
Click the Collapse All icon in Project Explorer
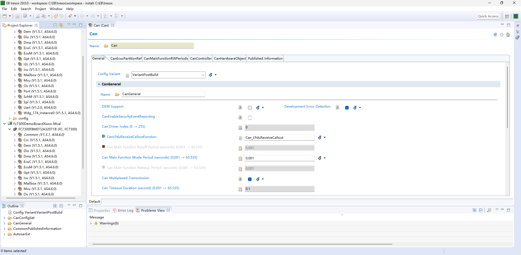(55, 25)
